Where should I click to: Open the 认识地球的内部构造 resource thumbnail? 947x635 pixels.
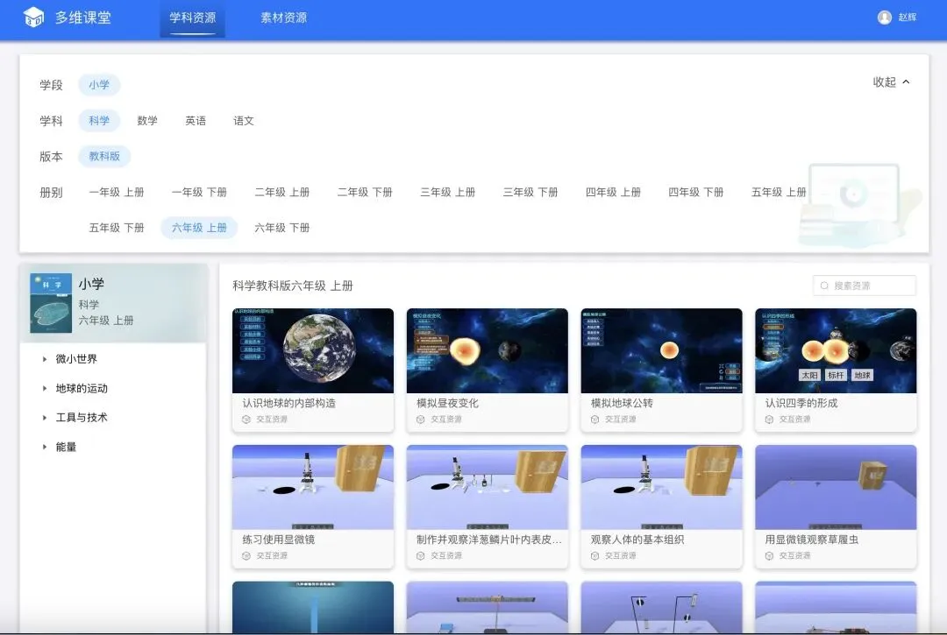(x=313, y=351)
